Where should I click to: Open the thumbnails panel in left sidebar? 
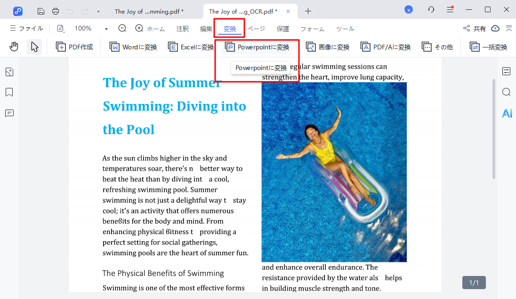[9, 72]
